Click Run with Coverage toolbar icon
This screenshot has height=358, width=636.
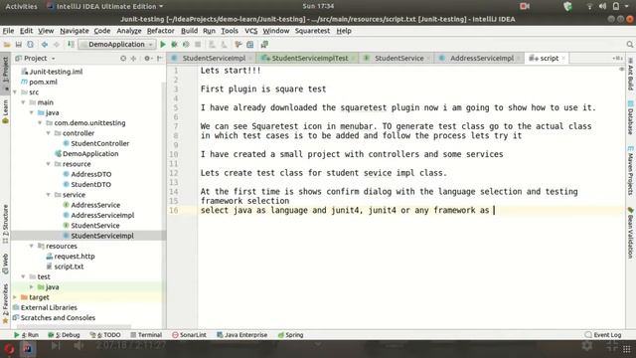tap(186, 44)
